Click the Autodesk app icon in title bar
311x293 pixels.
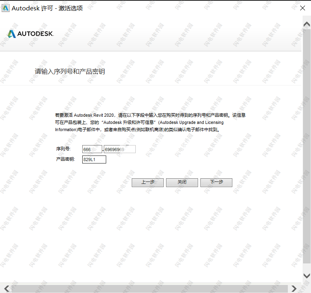[x=5, y=8]
